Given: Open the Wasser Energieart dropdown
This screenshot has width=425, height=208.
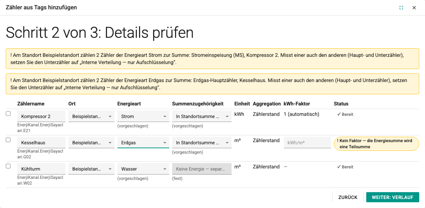Looking at the screenshot, I should coord(143,169).
